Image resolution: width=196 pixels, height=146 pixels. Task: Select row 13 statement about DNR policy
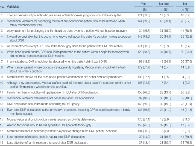(x=43, y=104)
